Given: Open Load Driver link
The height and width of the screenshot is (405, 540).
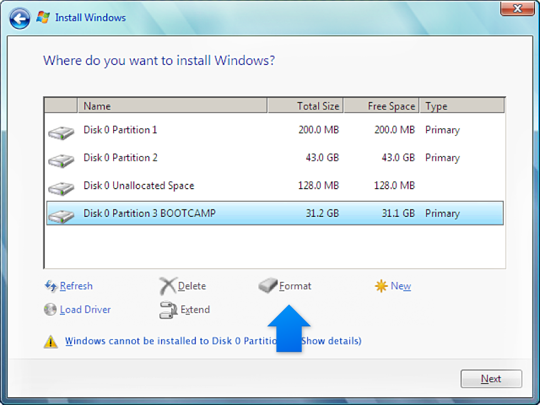Looking at the screenshot, I should click(x=86, y=309).
